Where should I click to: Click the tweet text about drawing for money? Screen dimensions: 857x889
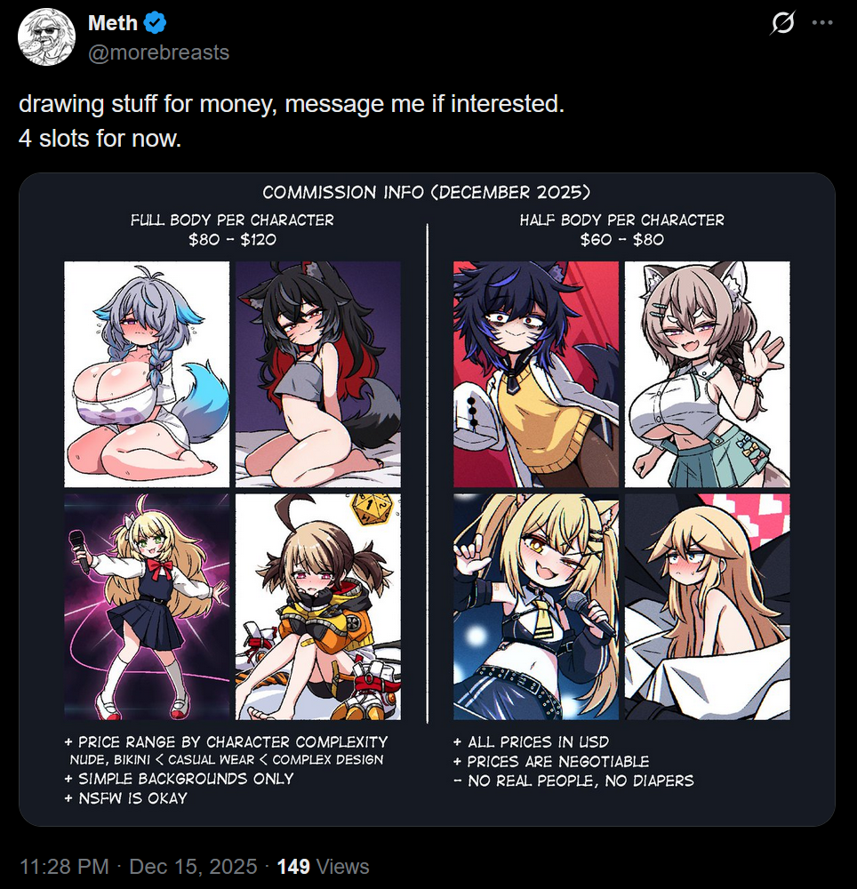click(x=292, y=121)
